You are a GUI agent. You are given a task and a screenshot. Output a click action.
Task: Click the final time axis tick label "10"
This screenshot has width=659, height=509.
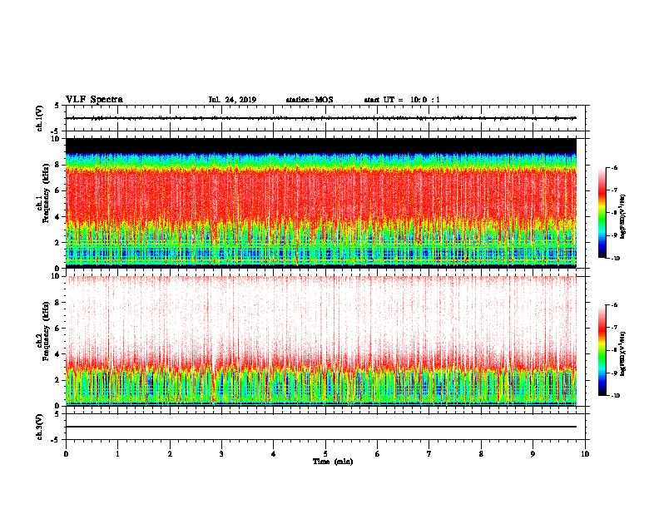pos(585,454)
